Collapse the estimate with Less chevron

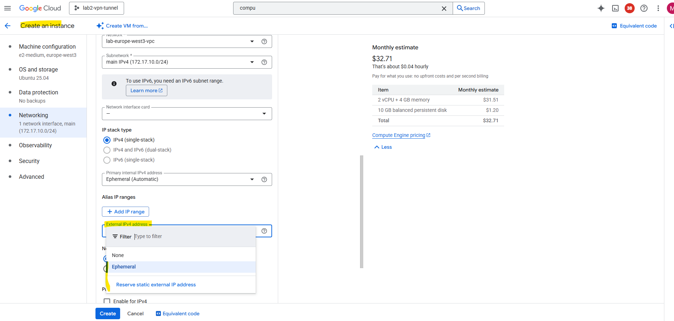tap(383, 147)
